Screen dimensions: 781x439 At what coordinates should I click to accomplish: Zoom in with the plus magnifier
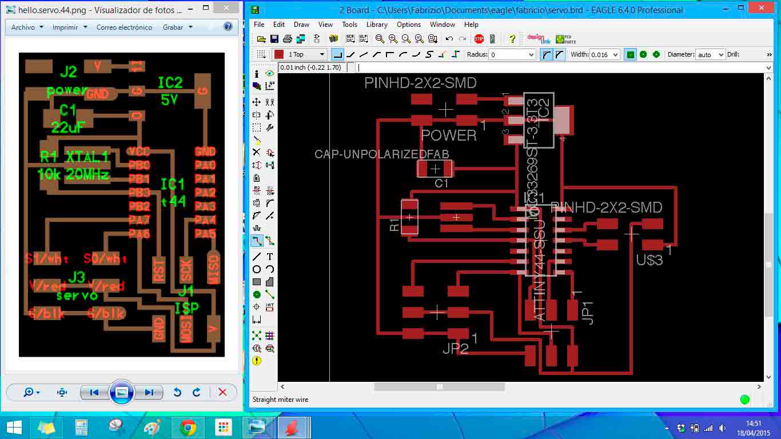pyautogui.click(x=393, y=39)
